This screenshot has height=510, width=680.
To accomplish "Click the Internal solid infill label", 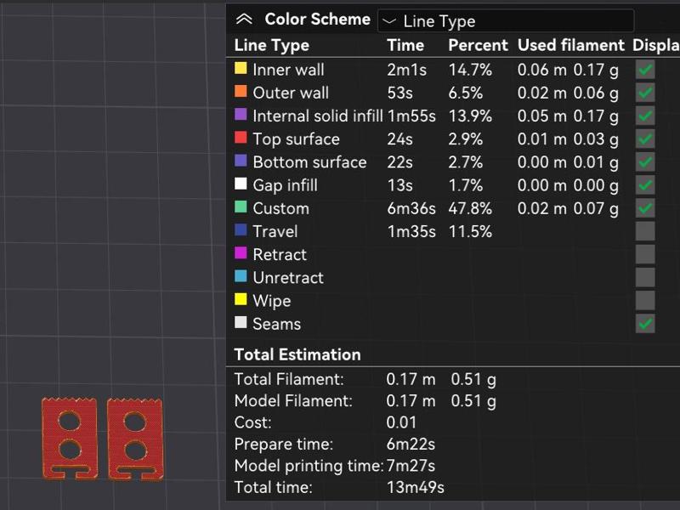I will click(318, 116).
